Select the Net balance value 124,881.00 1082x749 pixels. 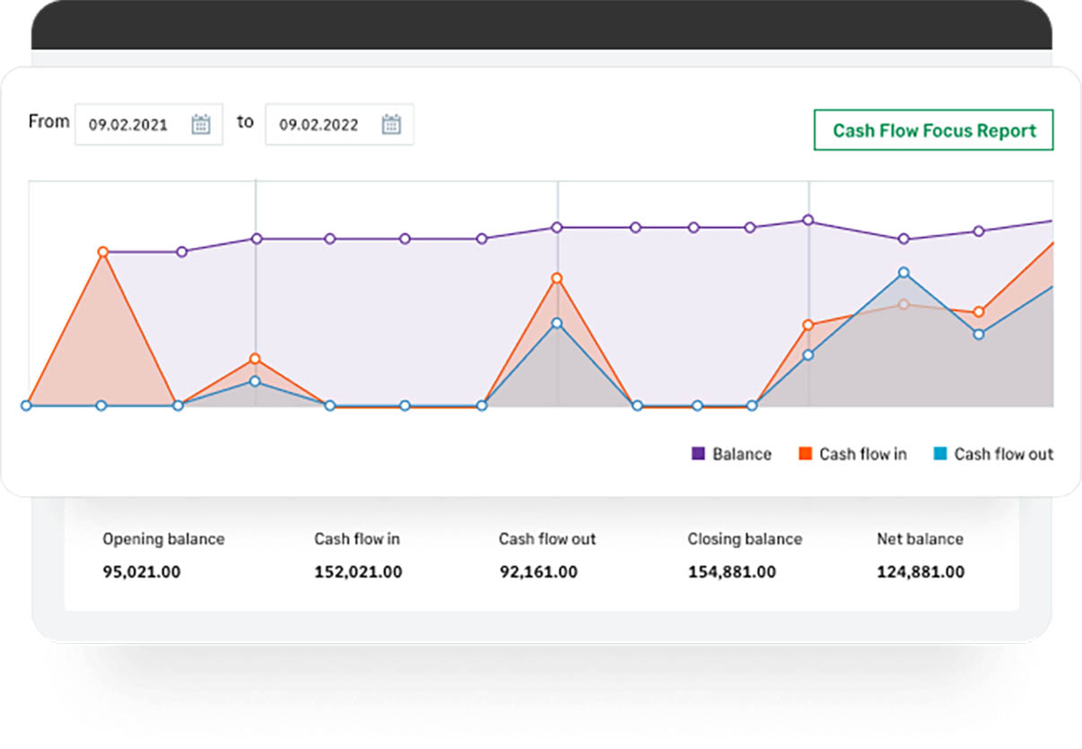tap(921, 571)
